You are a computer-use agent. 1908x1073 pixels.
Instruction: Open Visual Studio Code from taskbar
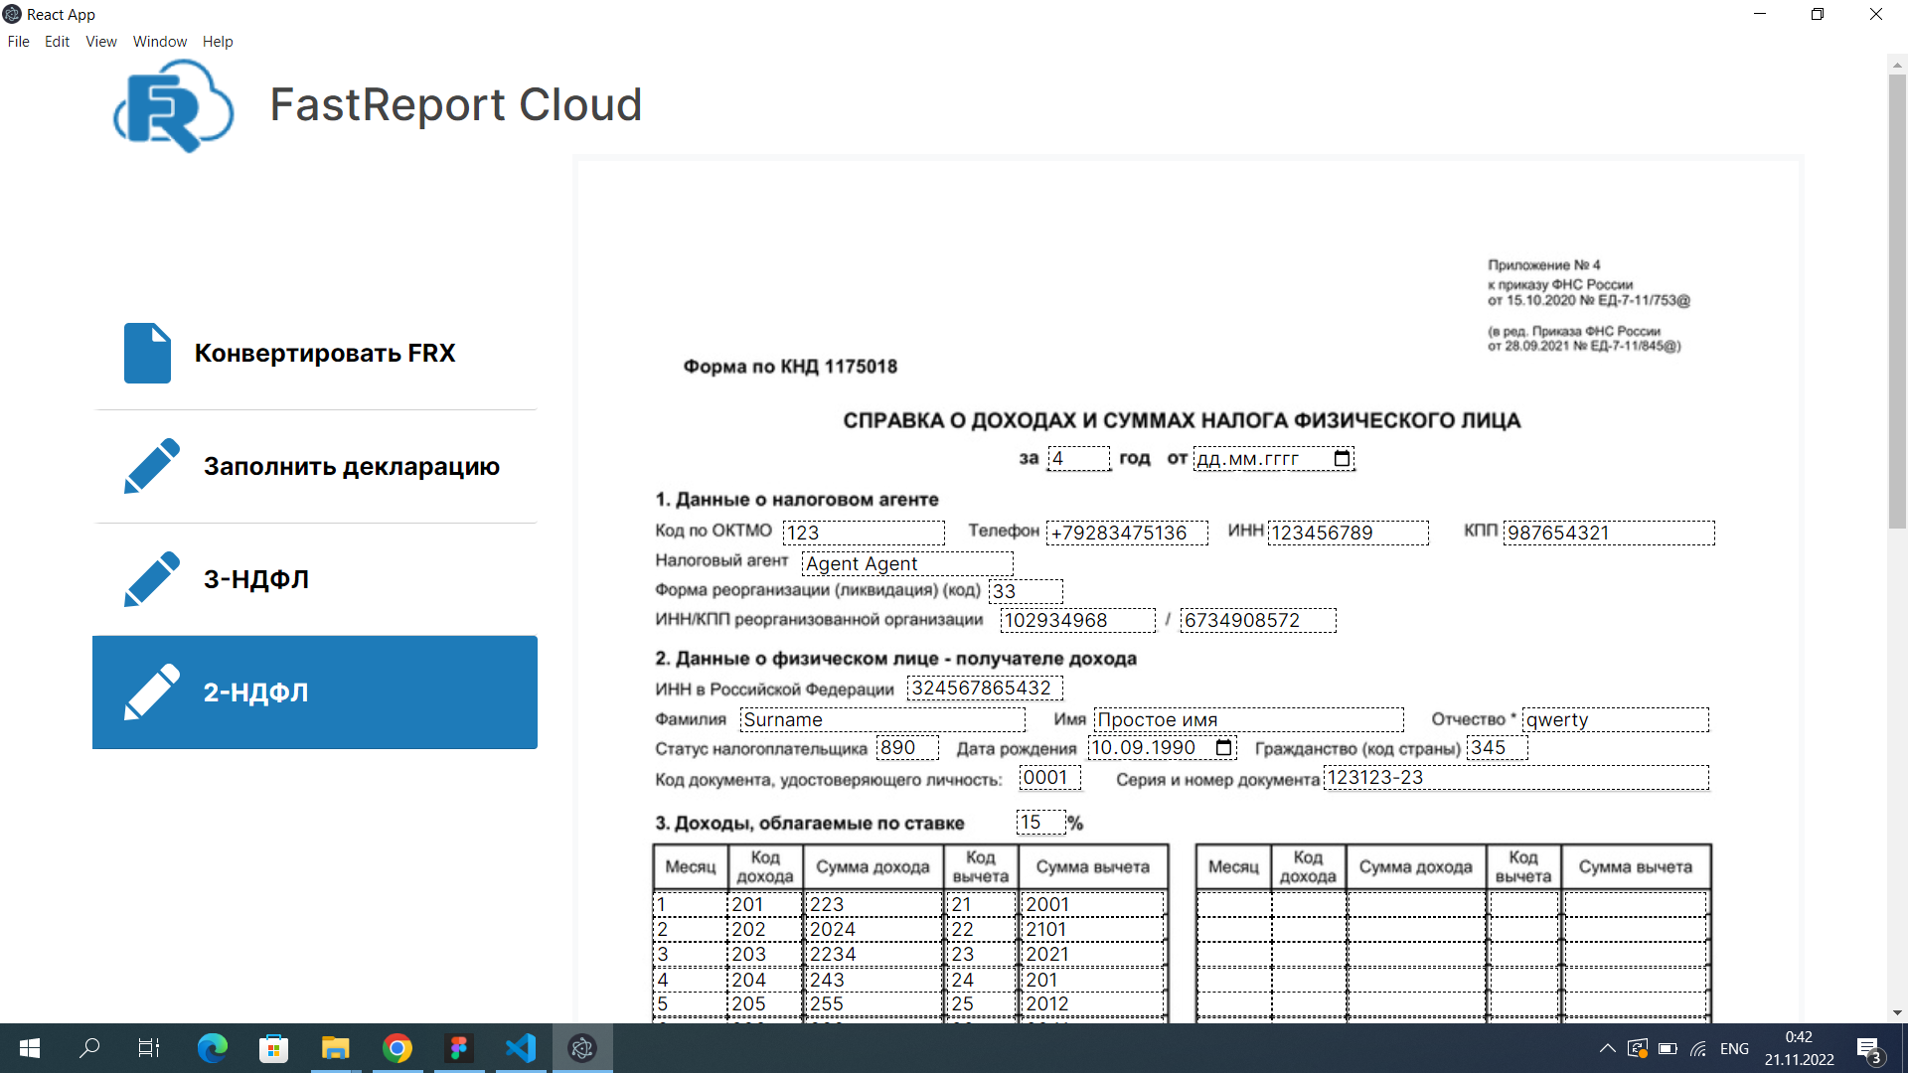521,1048
